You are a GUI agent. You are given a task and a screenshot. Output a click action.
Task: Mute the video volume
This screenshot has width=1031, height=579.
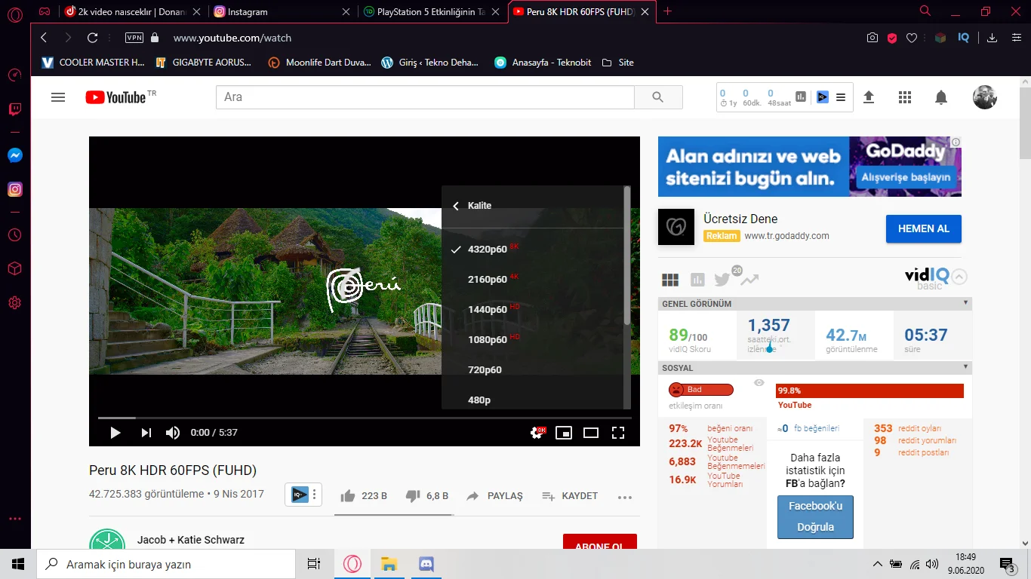click(x=172, y=433)
